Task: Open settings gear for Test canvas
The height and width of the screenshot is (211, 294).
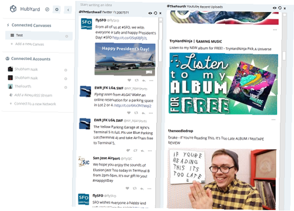Action: click(66, 36)
